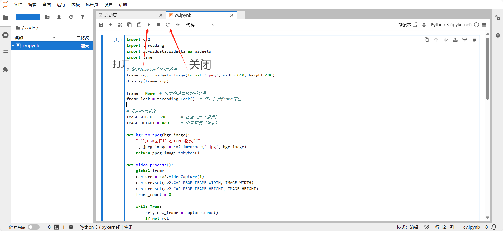
Task: Close the 启动页 tab
Action: [x=161, y=15]
